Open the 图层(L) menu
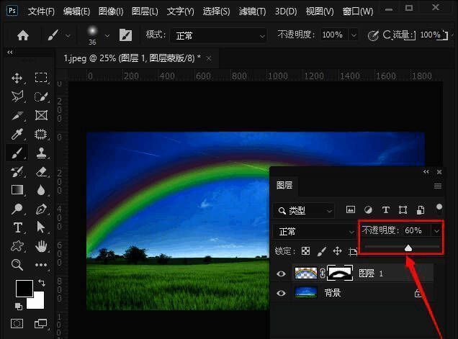This screenshot has width=458, height=339. 145,12
